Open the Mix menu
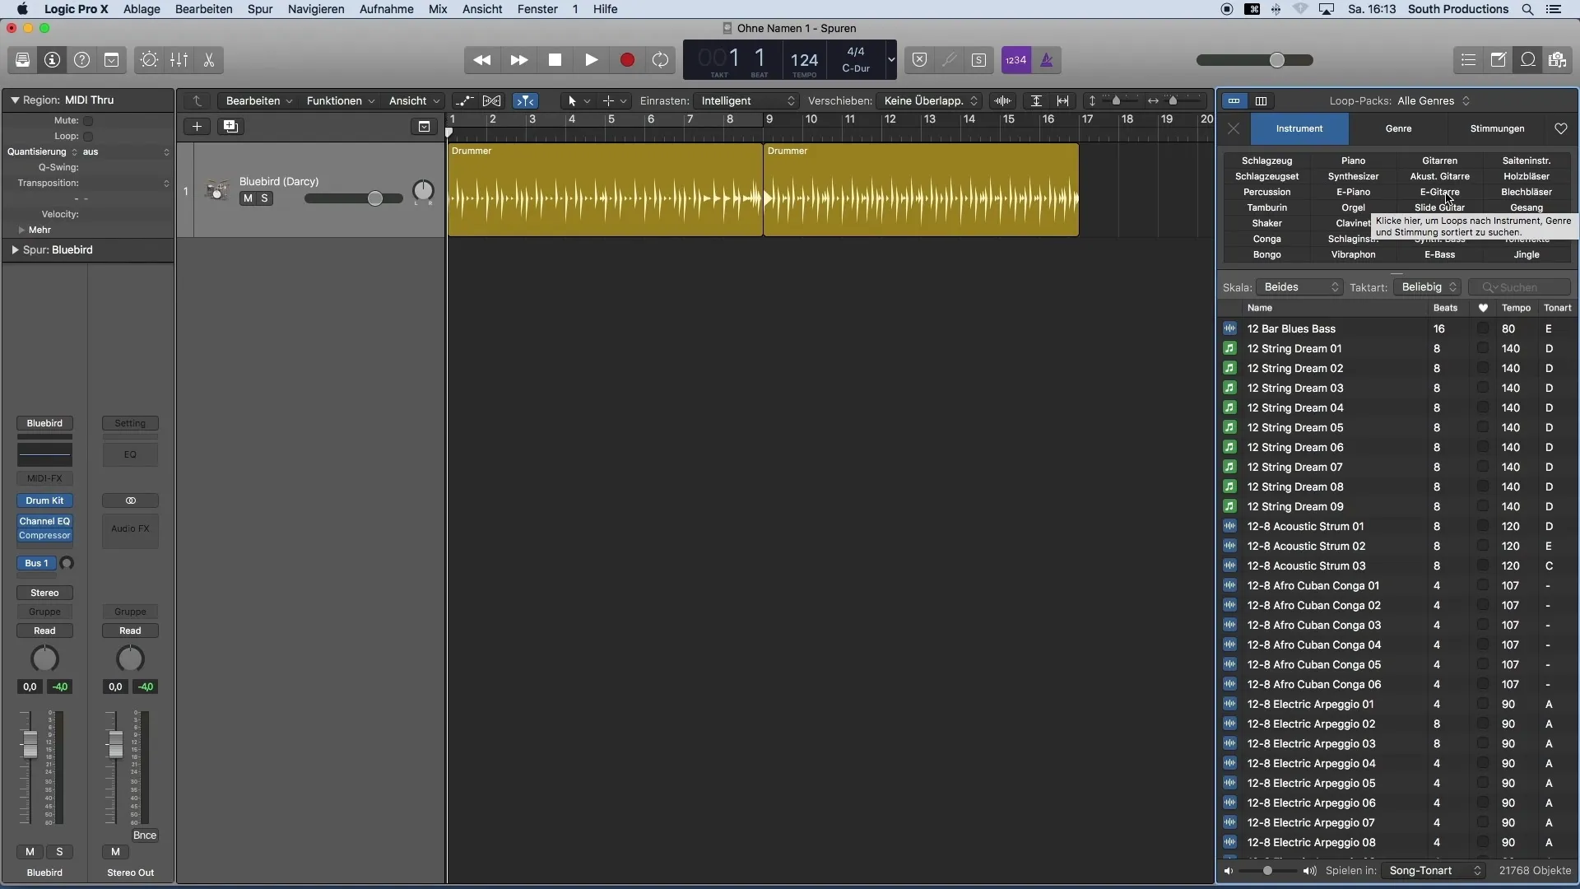1580x889 pixels. pos(438,9)
